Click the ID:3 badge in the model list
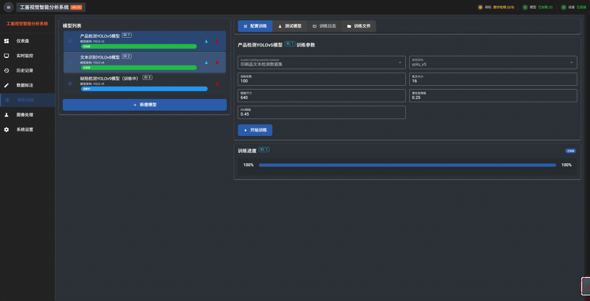590x301 pixels. (x=147, y=77)
